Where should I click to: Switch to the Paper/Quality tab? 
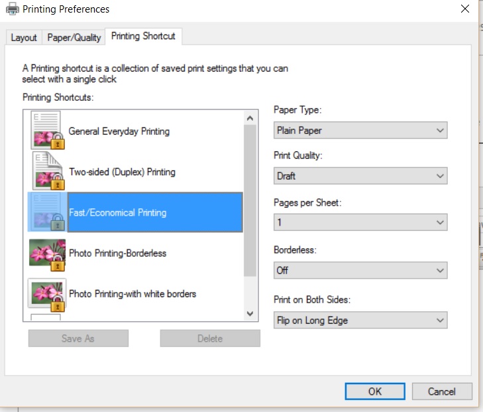tap(74, 38)
